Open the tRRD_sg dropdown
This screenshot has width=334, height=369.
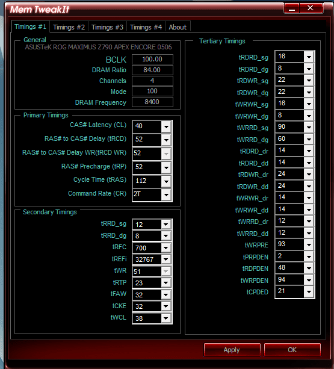coord(166,225)
